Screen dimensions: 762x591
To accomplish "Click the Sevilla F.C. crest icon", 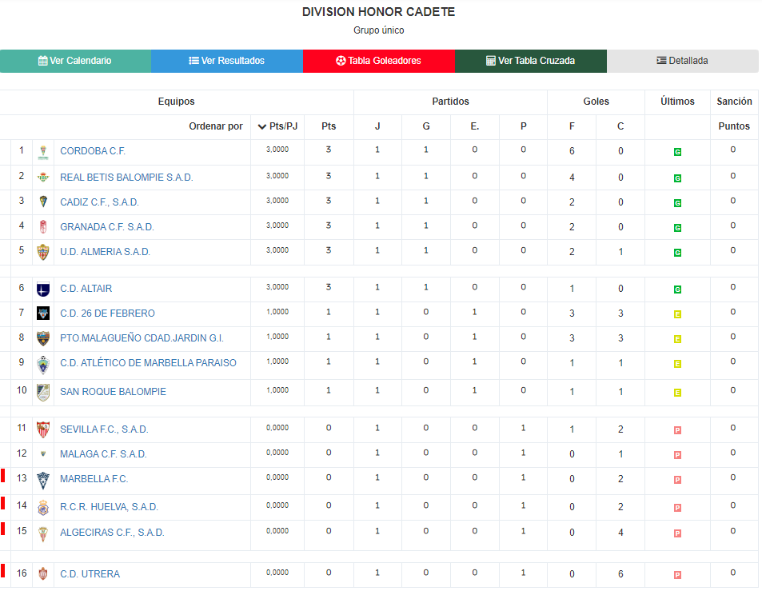I will coord(43,429).
